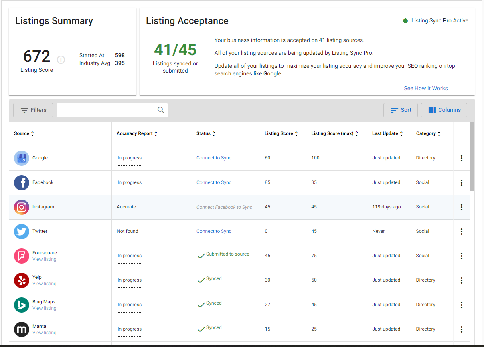Sort by Listing Score (max) column
This screenshot has width=484, height=347.
pyautogui.click(x=334, y=134)
